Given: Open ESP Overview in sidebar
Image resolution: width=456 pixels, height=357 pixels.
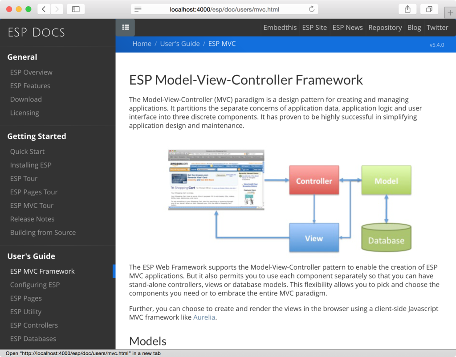Looking at the screenshot, I should pos(31,72).
